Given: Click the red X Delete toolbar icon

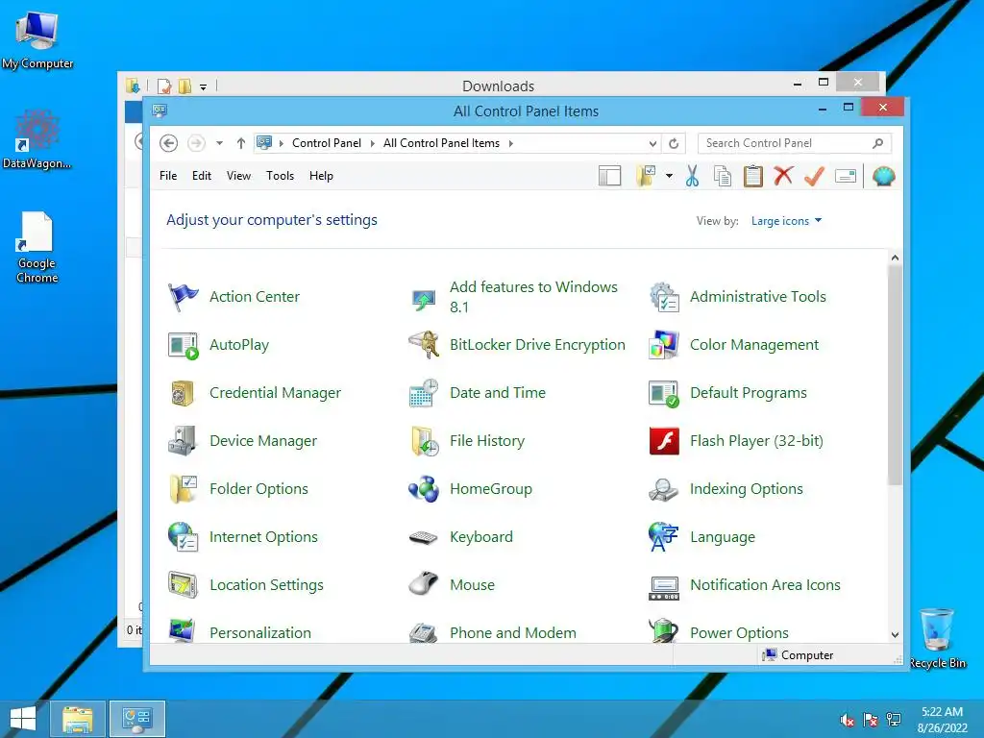Looking at the screenshot, I should pyautogui.click(x=783, y=175).
